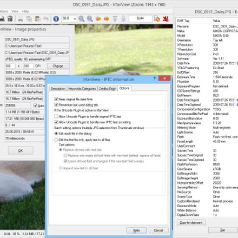Click the Cut scissors toolbar icon

[x=21, y=18]
